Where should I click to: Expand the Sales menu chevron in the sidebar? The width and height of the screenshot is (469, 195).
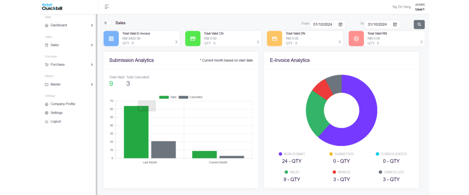click(x=92, y=45)
